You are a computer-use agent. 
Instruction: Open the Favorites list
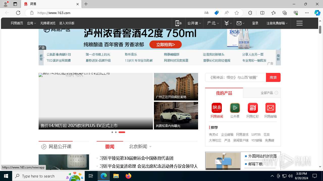pos(274,13)
